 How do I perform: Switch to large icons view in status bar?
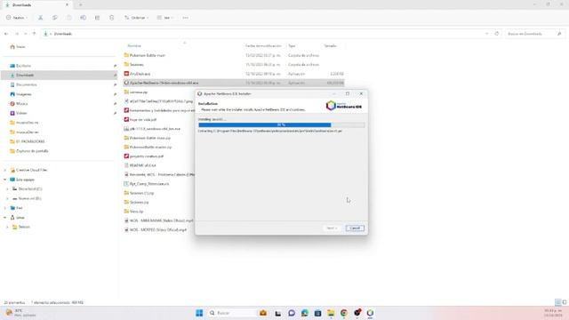pyautogui.click(x=565, y=302)
